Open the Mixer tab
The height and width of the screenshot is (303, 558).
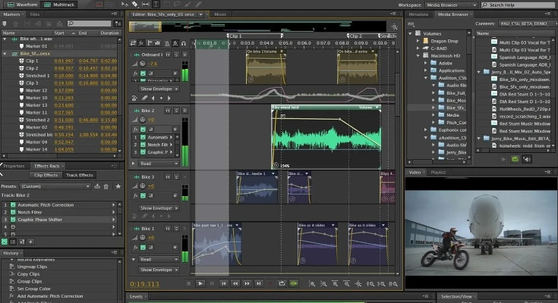220,14
